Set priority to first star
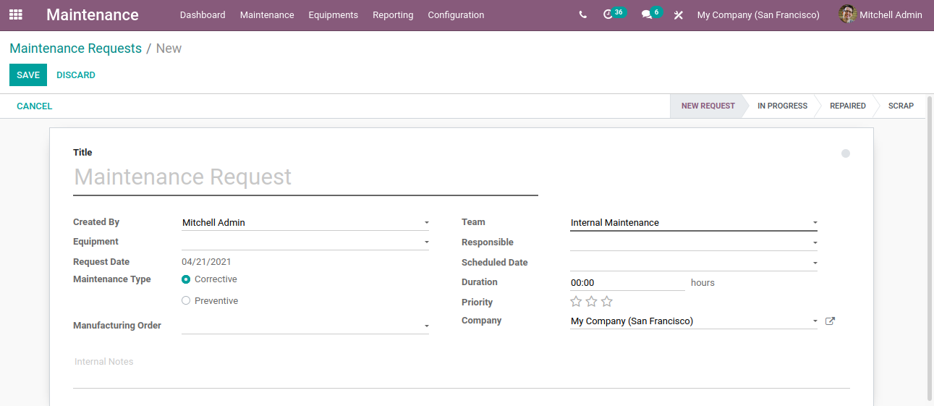The width and height of the screenshot is (934, 406). [x=576, y=301]
